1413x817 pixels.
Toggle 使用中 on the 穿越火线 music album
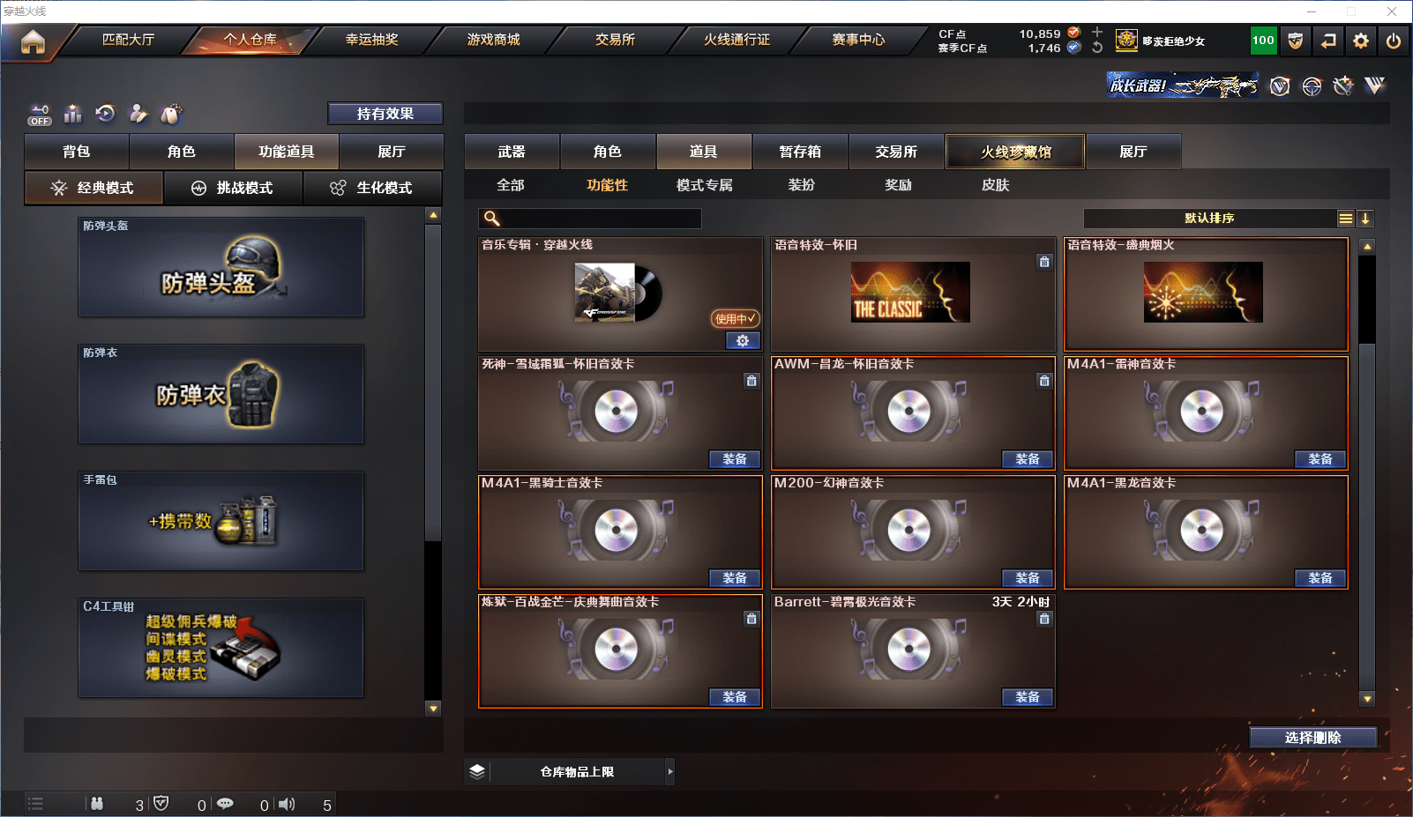pyautogui.click(x=733, y=319)
